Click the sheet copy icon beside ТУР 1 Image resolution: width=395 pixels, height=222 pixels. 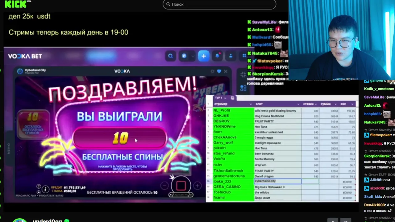pyautogui.click(x=232, y=98)
